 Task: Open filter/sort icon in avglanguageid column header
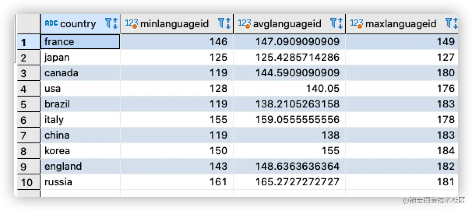point(336,23)
